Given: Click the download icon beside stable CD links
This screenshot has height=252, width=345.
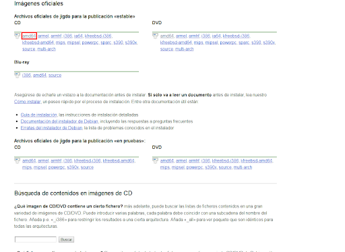Looking at the screenshot, I should pyautogui.click(x=17, y=36).
